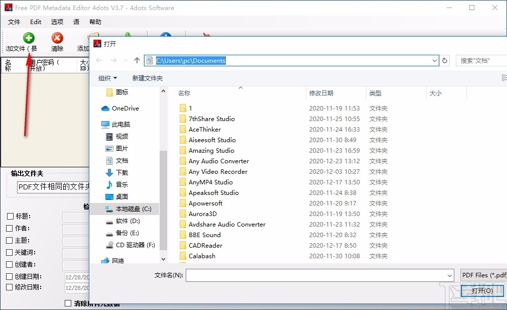Viewport: 507px width, 310px height.
Task: Click the 打开(O) button
Action: click(x=482, y=290)
